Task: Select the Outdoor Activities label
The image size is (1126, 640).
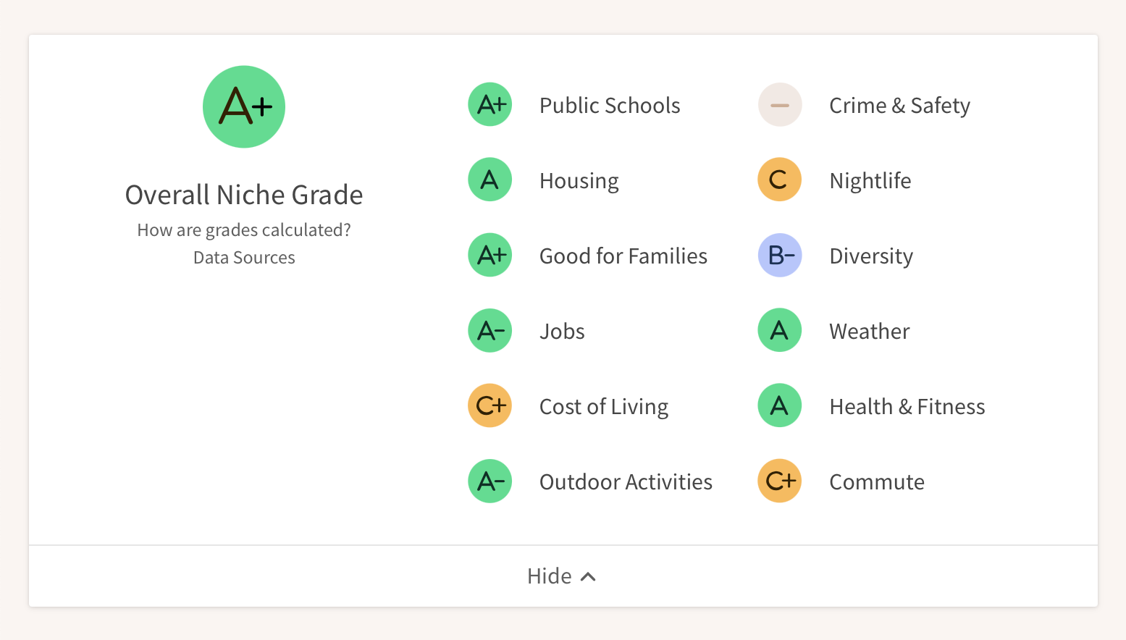Action: click(626, 482)
